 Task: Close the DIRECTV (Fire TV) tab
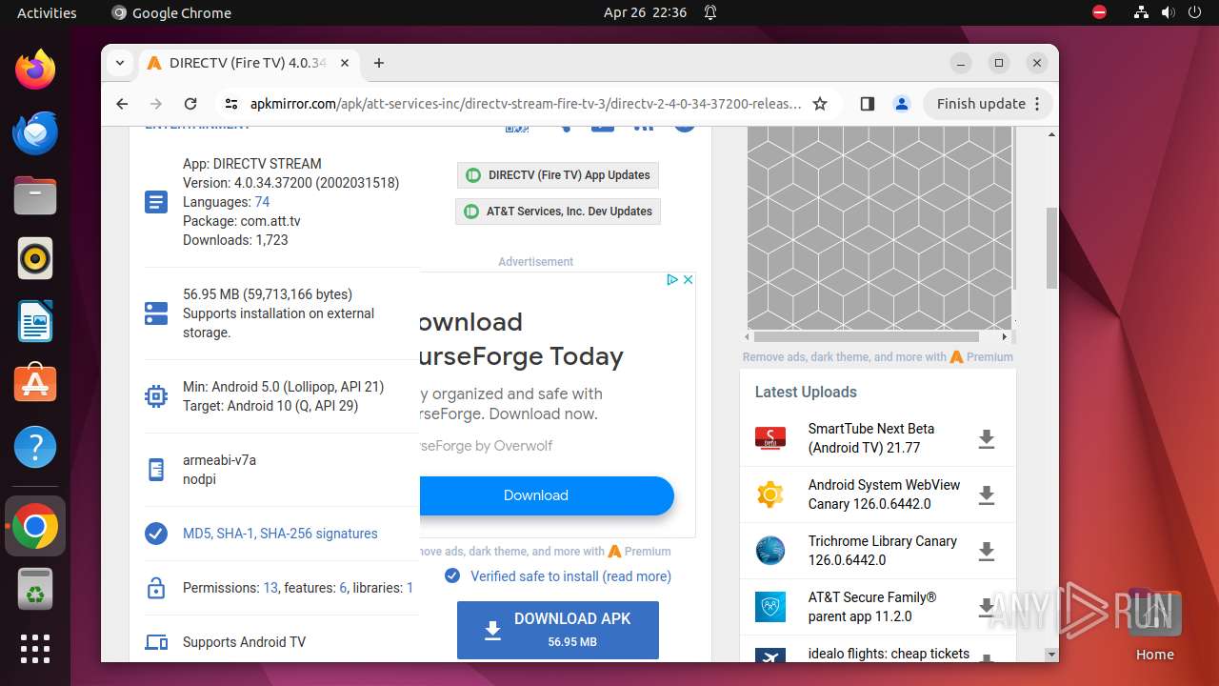point(345,63)
